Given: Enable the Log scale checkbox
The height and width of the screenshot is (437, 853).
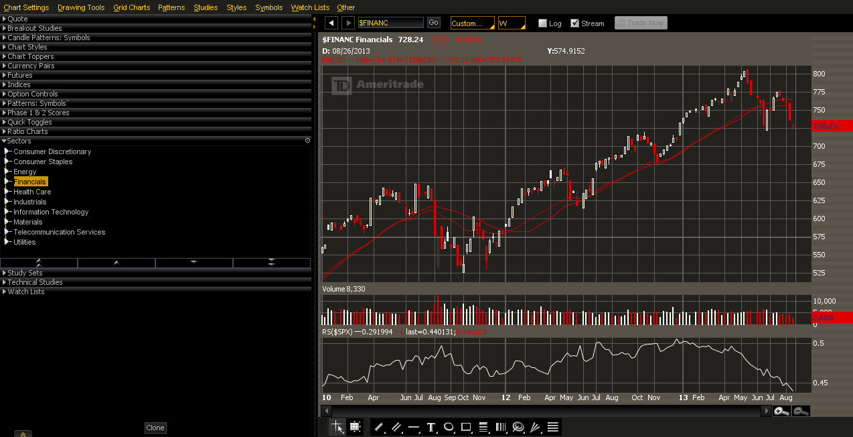Looking at the screenshot, I should coord(542,23).
